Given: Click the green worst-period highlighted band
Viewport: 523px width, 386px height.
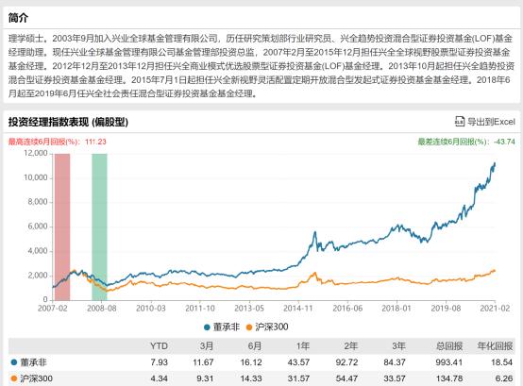Looking at the screenshot, I should click(99, 227).
